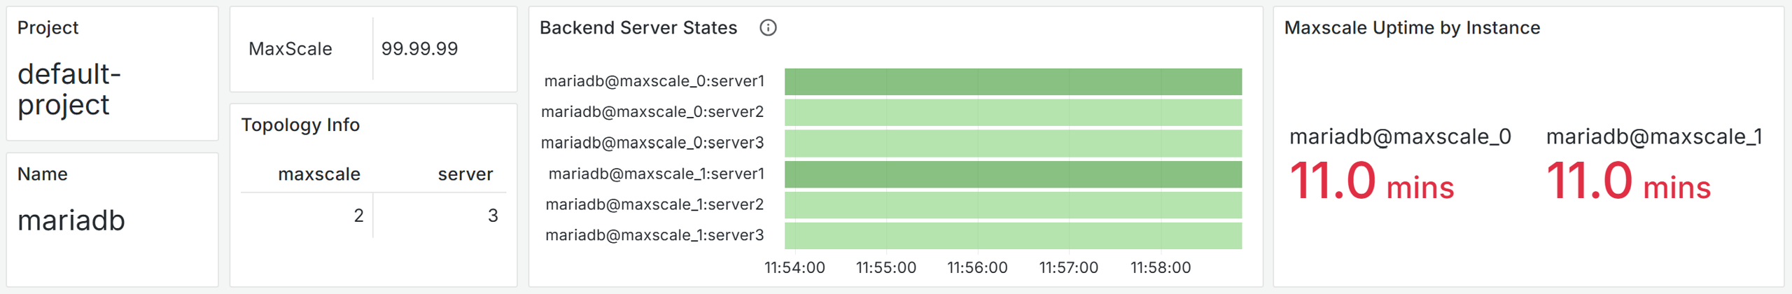Click the Name panel title

(x=43, y=174)
